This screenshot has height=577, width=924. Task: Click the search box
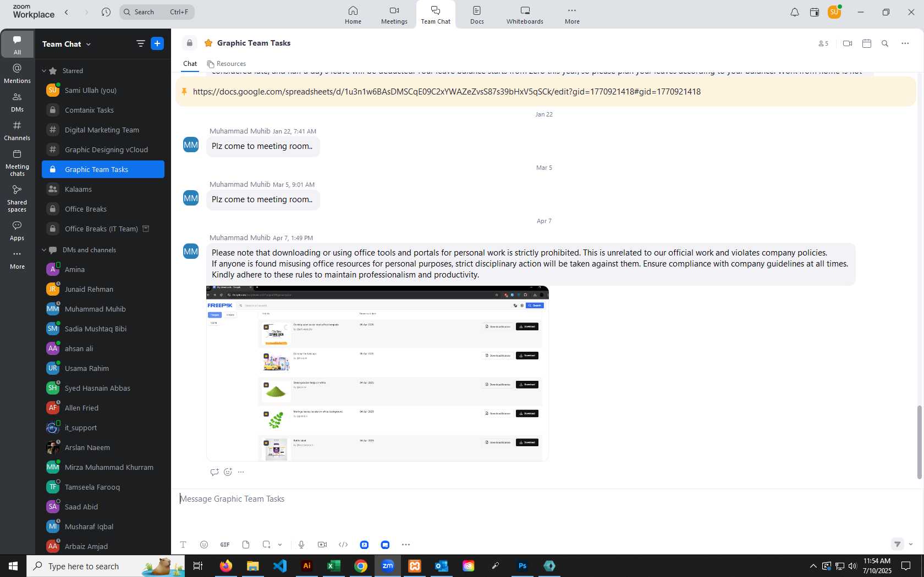coord(157,12)
